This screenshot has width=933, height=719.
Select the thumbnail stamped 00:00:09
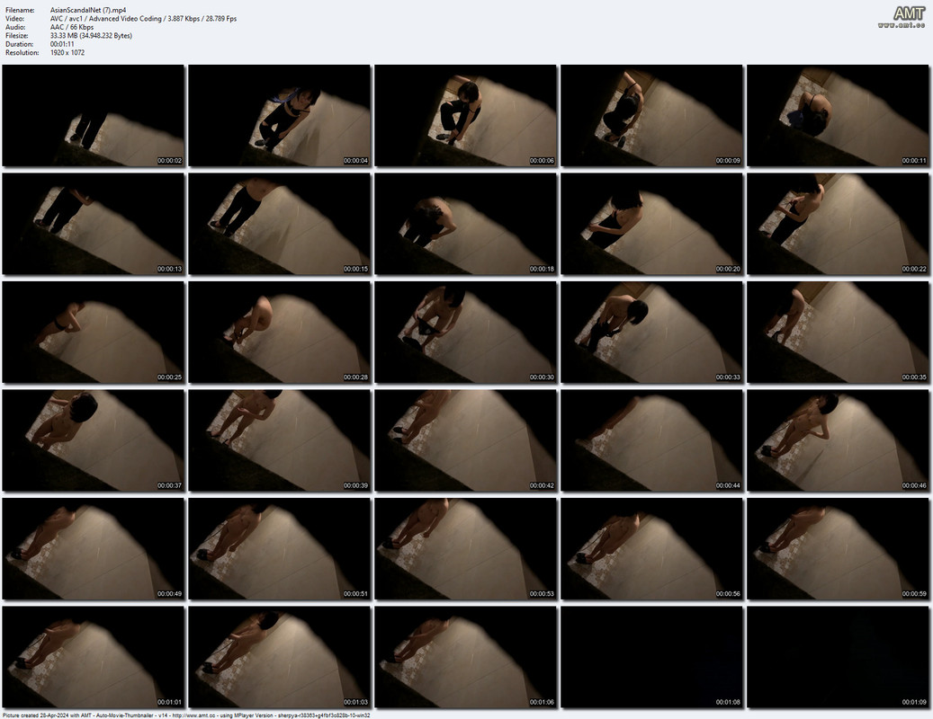[652, 115]
